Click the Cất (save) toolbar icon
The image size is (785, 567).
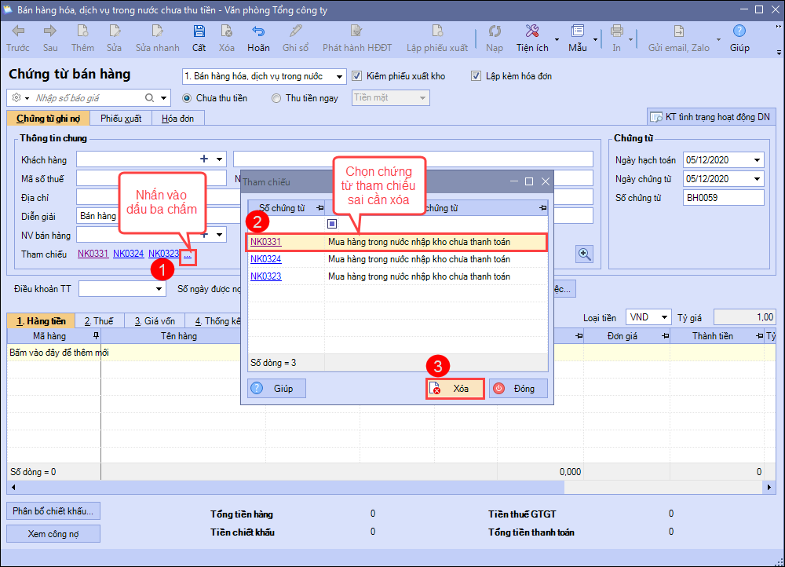tap(199, 32)
